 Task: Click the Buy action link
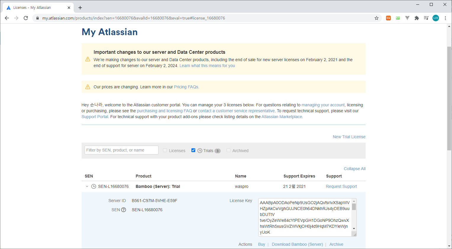click(x=261, y=244)
